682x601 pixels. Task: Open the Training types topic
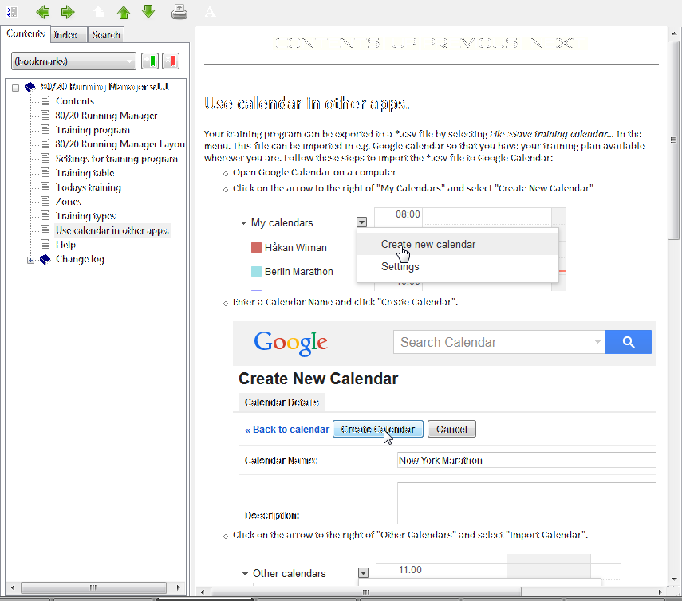click(x=85, y=216)
